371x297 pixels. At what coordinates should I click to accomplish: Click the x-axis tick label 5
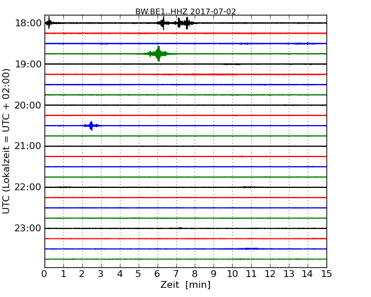click(139, 274)
